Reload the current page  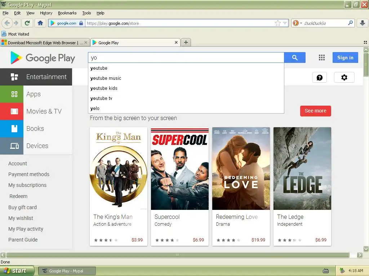pos(27,23)
